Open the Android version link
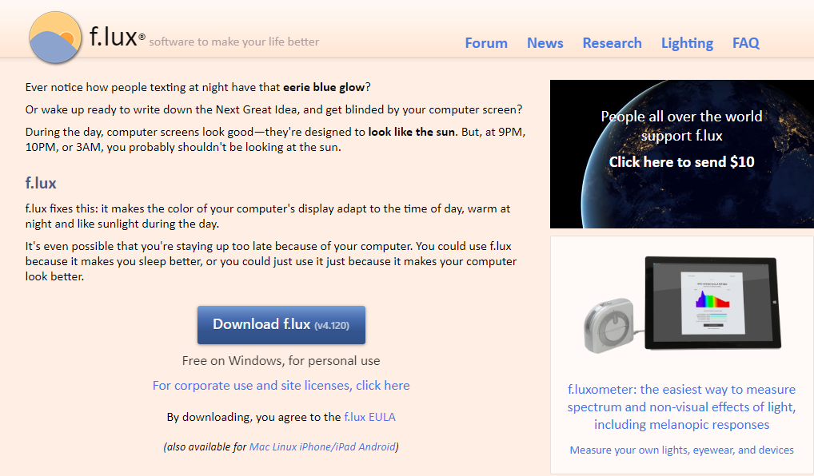 tap(377, 447)
